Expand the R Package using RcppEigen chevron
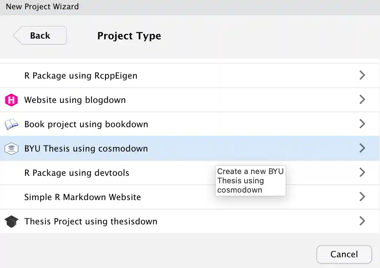The width and height of the screenshot is (380, 268). [362, 75]
